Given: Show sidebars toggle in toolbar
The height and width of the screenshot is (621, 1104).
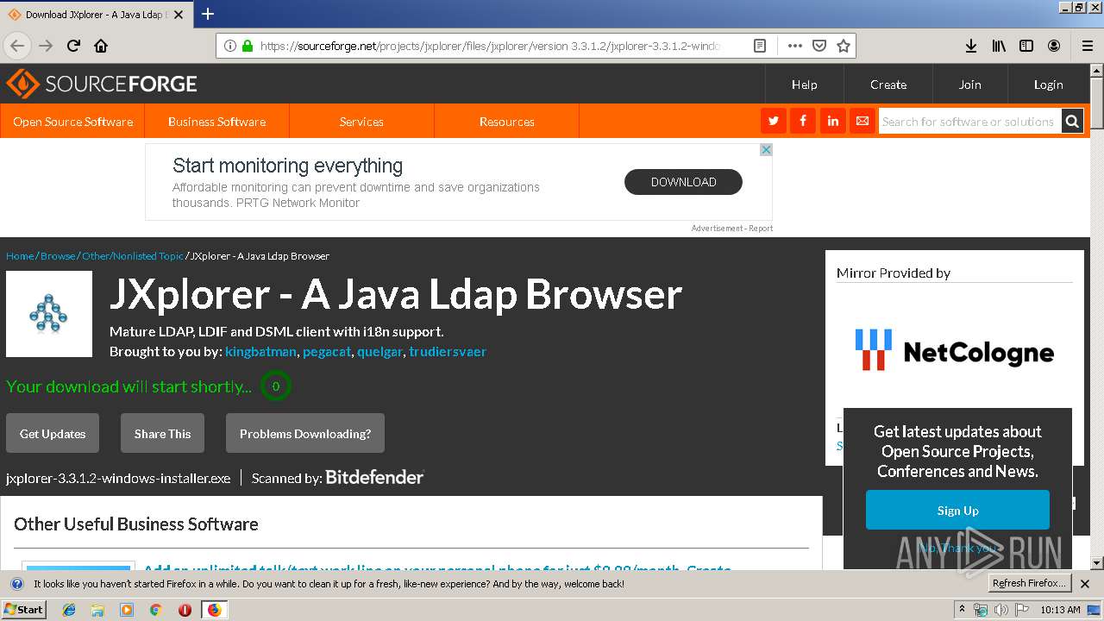Looking at the screenshot, I should click(1026, 46).
